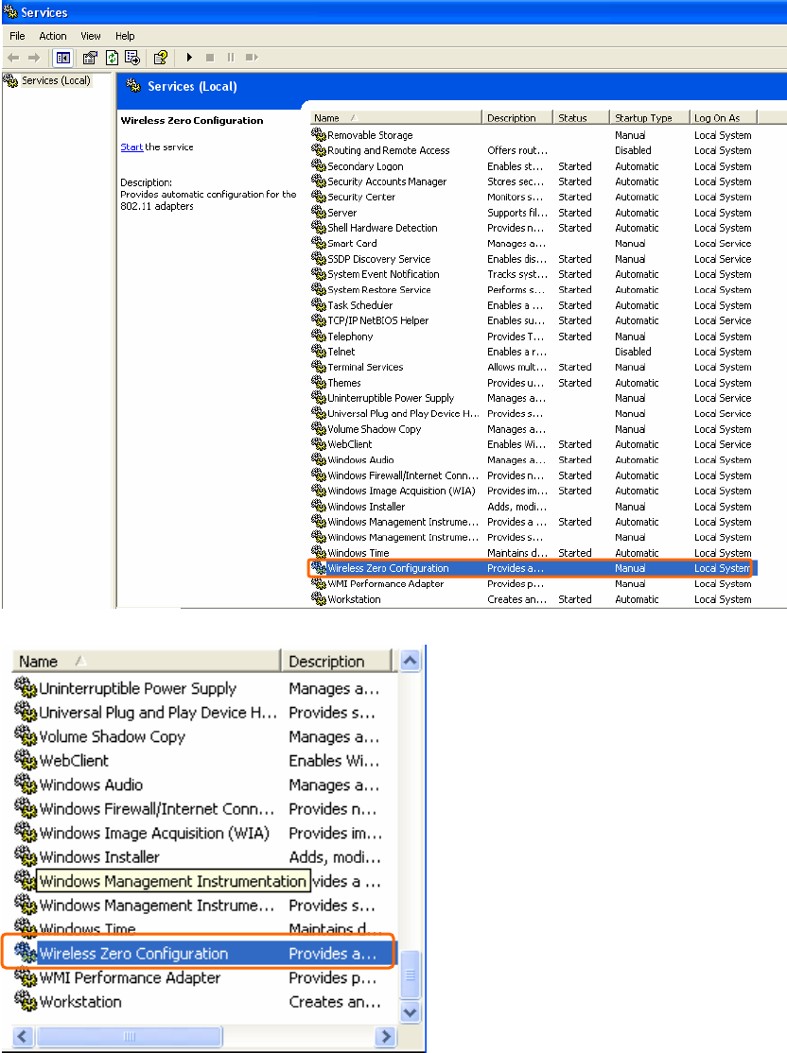This screenshot has width=787, height=1053.
Task: Sort services by Log On As column
Action: tap(724, 117)
